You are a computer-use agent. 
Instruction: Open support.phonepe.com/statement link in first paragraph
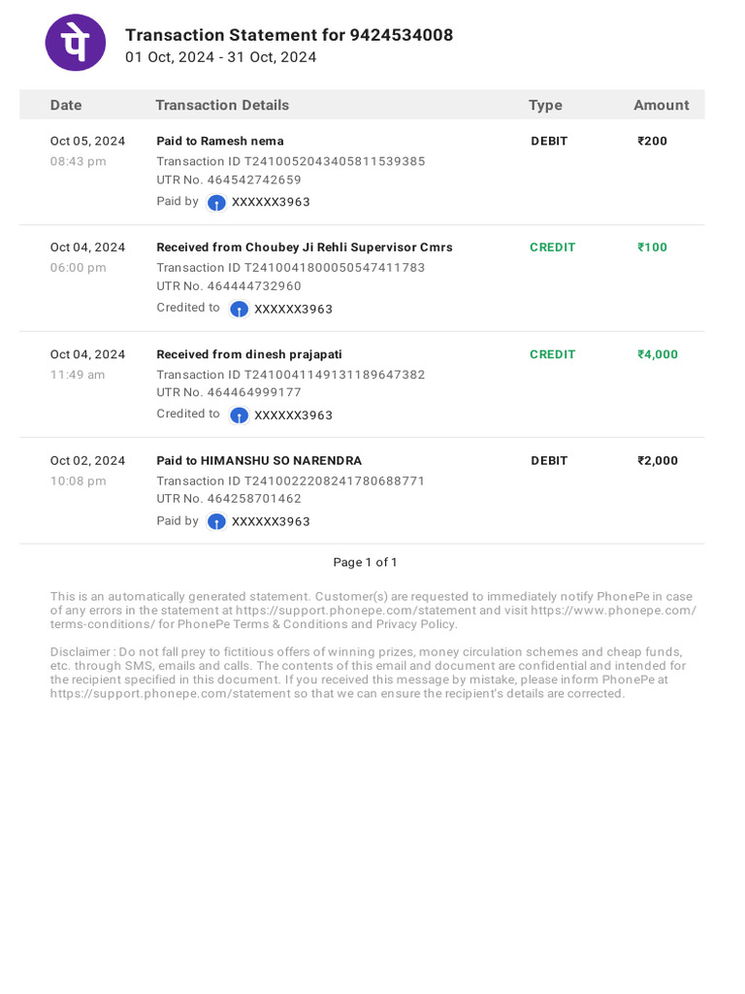[356, 611]
